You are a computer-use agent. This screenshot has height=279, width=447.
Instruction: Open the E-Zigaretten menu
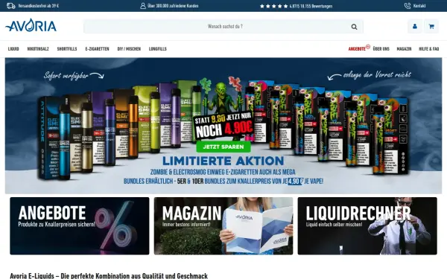[x=97, y=49]
